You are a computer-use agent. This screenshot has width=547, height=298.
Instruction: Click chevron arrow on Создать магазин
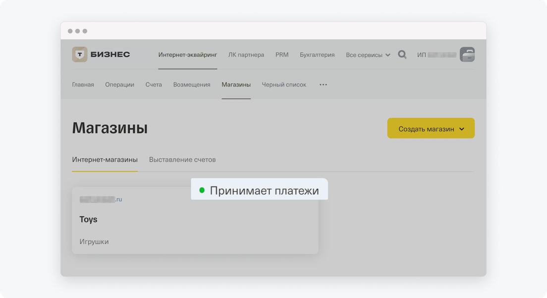[462, 129]
